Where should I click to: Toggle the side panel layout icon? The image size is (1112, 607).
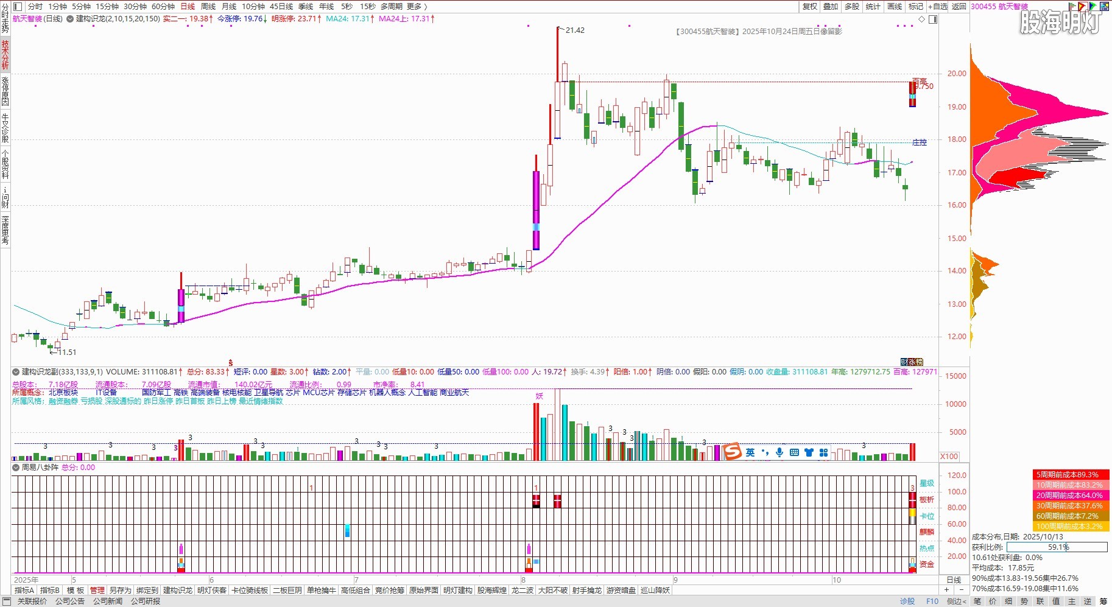(932, 19)
